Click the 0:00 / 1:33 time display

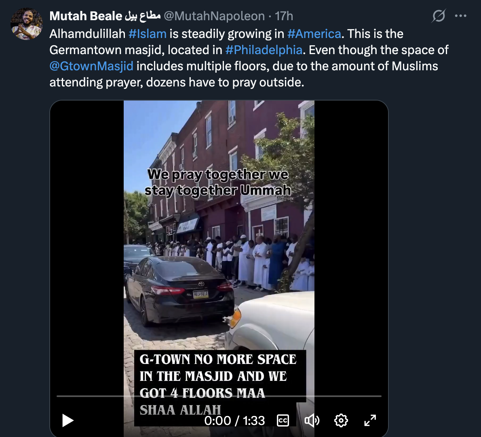point(235,420)
